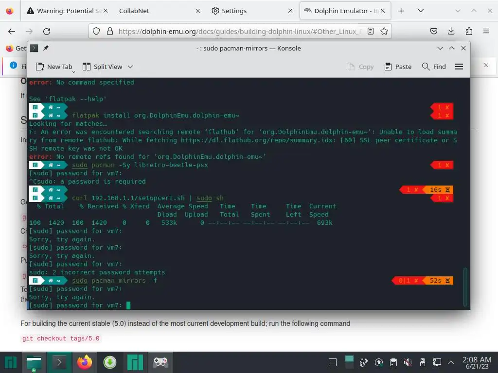Click show desktop tray icon
This screenshot has height=373, width=498.
point(333,362)
